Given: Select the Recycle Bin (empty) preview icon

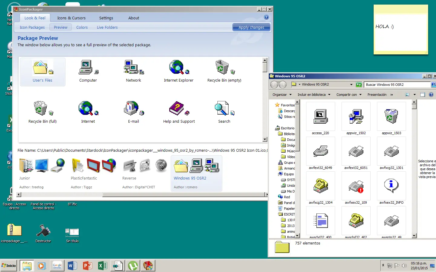Looking at the screenshot, I should coord(224,72).
